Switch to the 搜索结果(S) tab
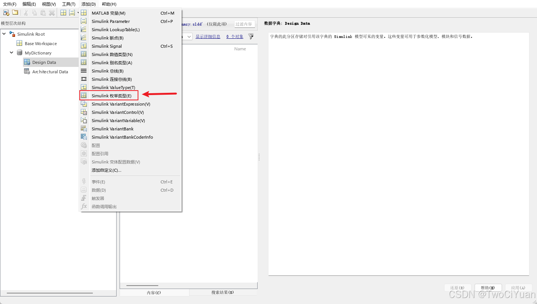The width and height of the screenshot is (537, 304). [223, 292]
